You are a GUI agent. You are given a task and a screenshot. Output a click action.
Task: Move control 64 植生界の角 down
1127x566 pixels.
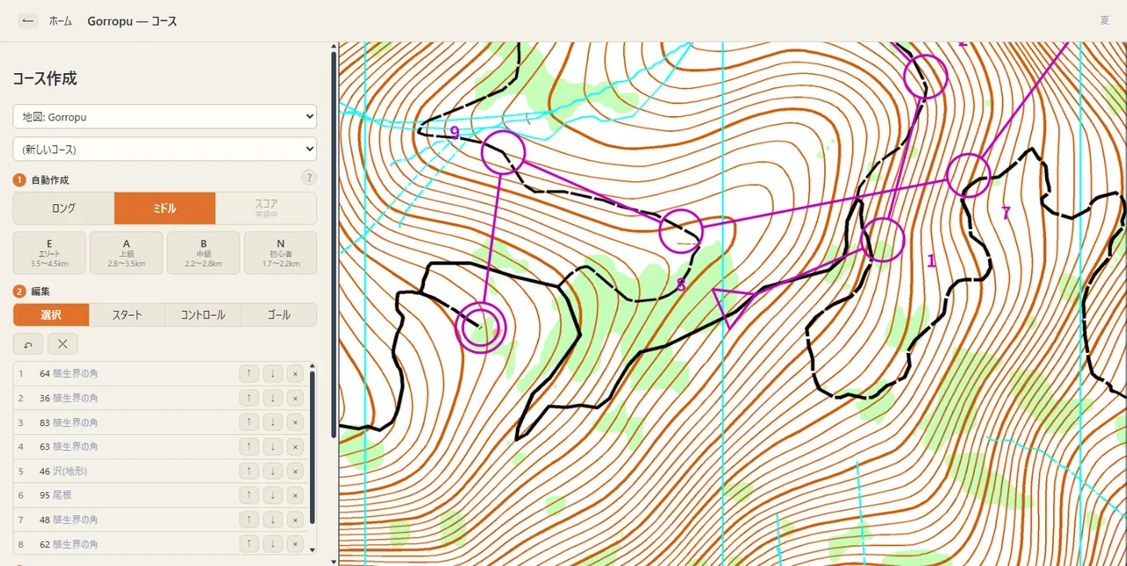coord(273,373)
